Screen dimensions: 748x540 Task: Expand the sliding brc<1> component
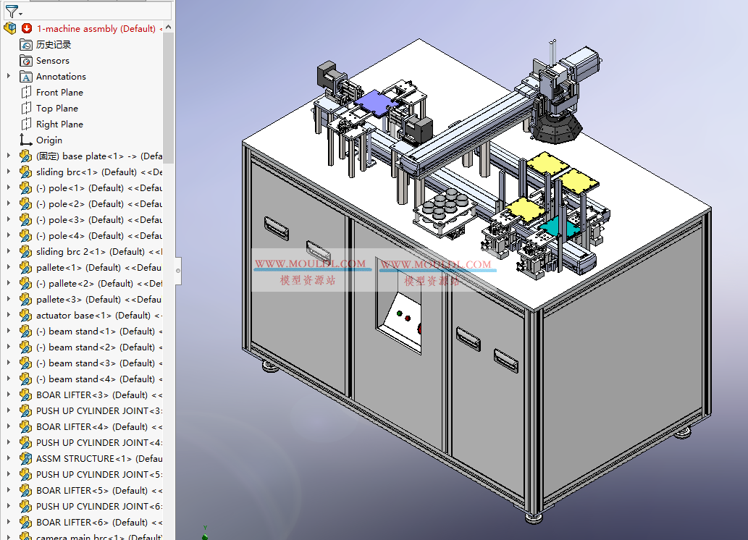[9, 172]
